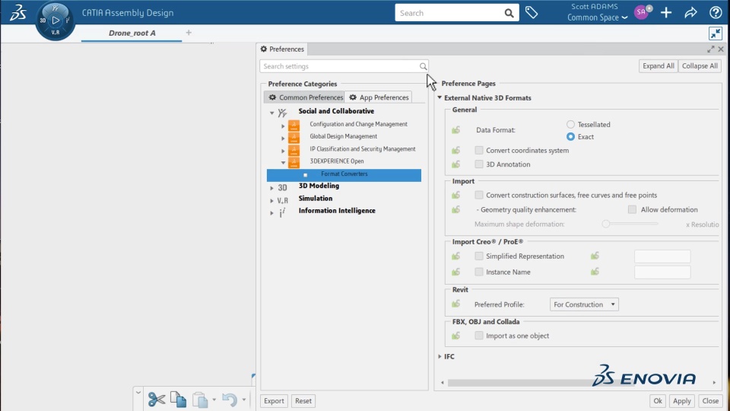Viewport: 730px width, 411px height.
Task: Click lock icon beside Convert coordinates system
Action: [455, 151]
